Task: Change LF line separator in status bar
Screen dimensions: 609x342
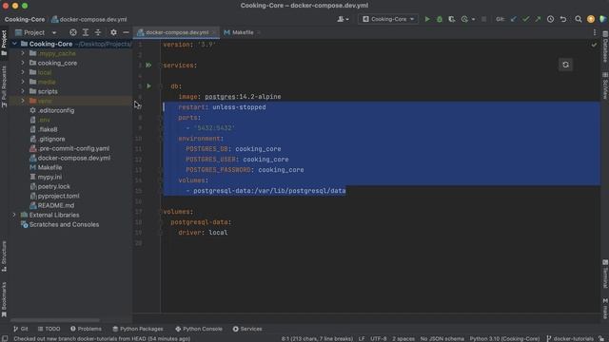Action: tap(362, 338)
